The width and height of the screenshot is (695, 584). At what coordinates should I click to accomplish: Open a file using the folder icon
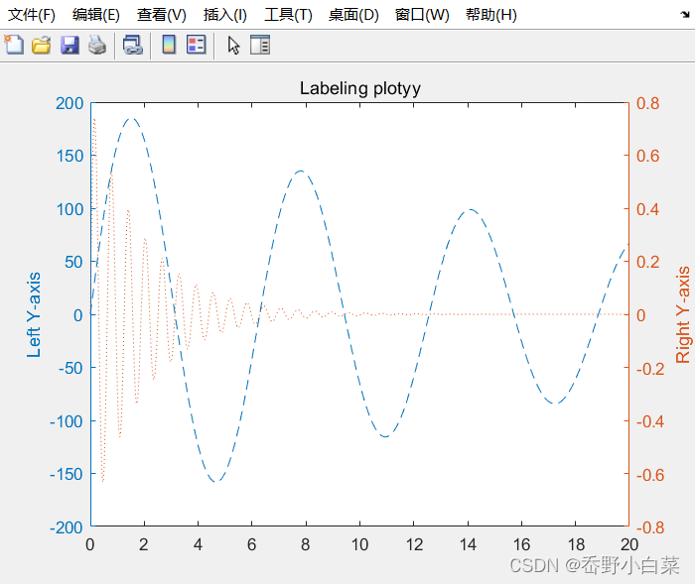(42, 46)
